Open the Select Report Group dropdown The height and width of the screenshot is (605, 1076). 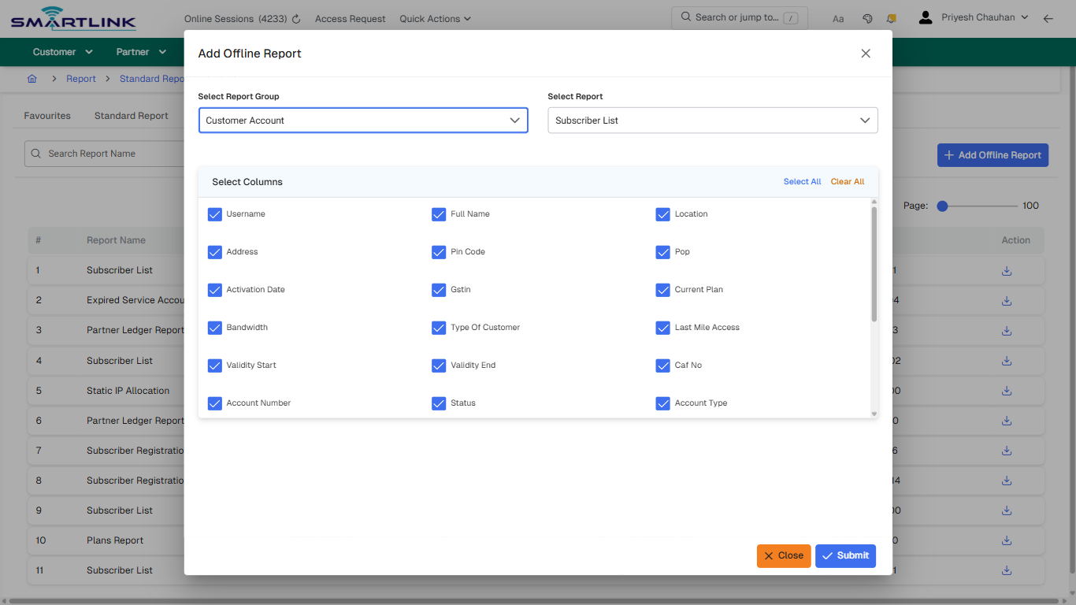point(363,120)
